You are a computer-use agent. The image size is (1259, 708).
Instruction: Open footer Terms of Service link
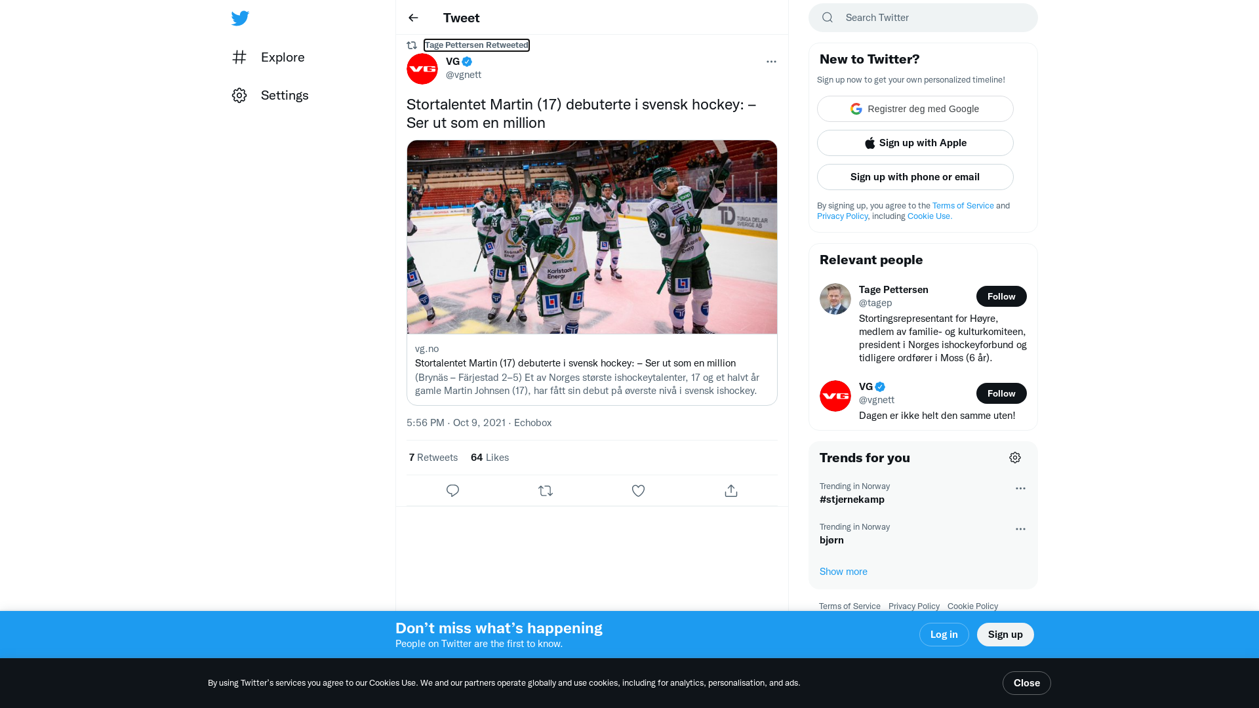(850, 606)
